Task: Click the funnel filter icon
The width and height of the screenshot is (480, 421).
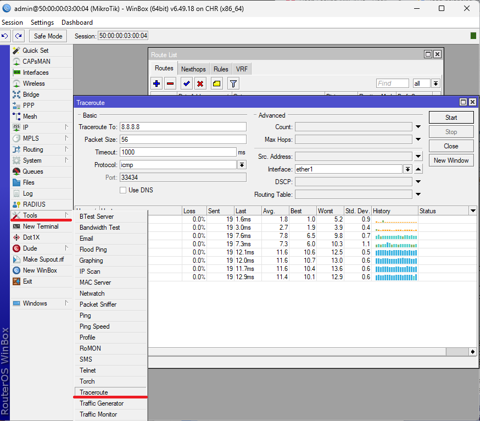Action: click(233, 84)
